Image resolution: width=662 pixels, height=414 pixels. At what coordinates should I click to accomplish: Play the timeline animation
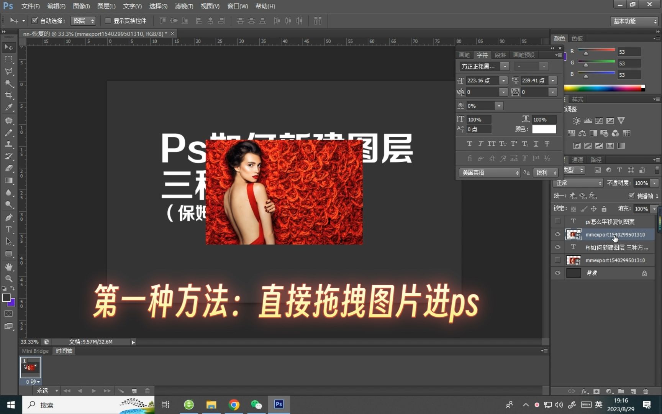[93, 391]
